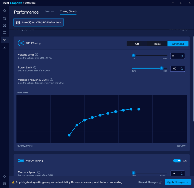
Task: Decrease Power Limit with down arrow
Action: (x=182, y=70)
